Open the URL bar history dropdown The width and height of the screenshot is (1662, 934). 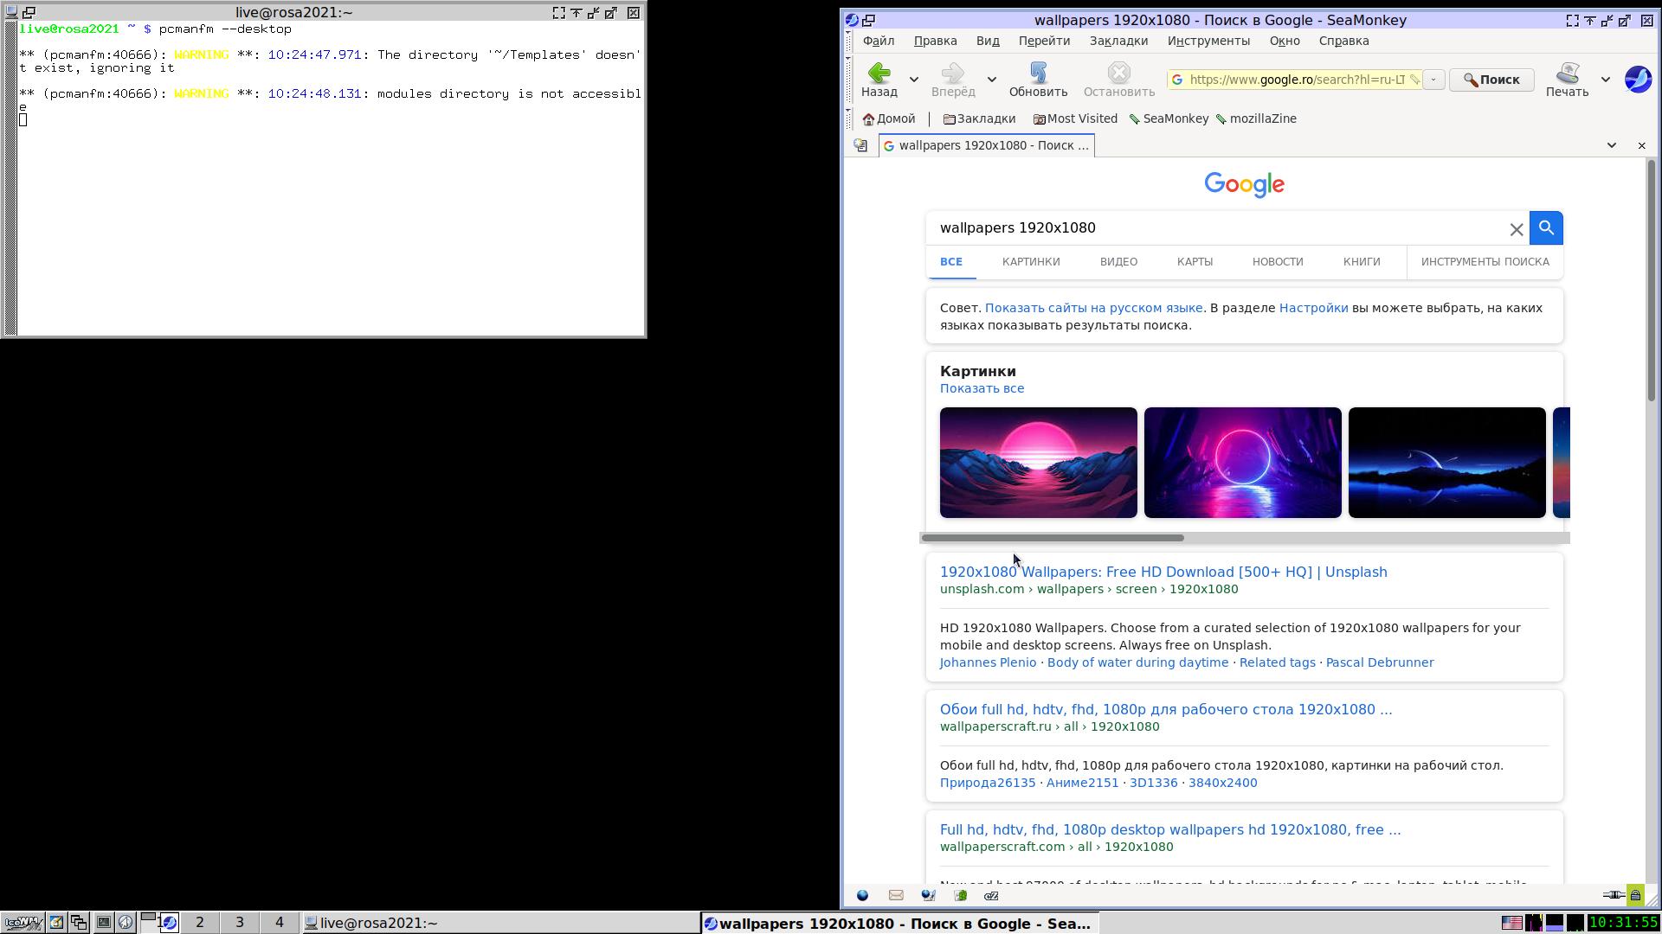pyautogui.click(x=1433, y=80)
